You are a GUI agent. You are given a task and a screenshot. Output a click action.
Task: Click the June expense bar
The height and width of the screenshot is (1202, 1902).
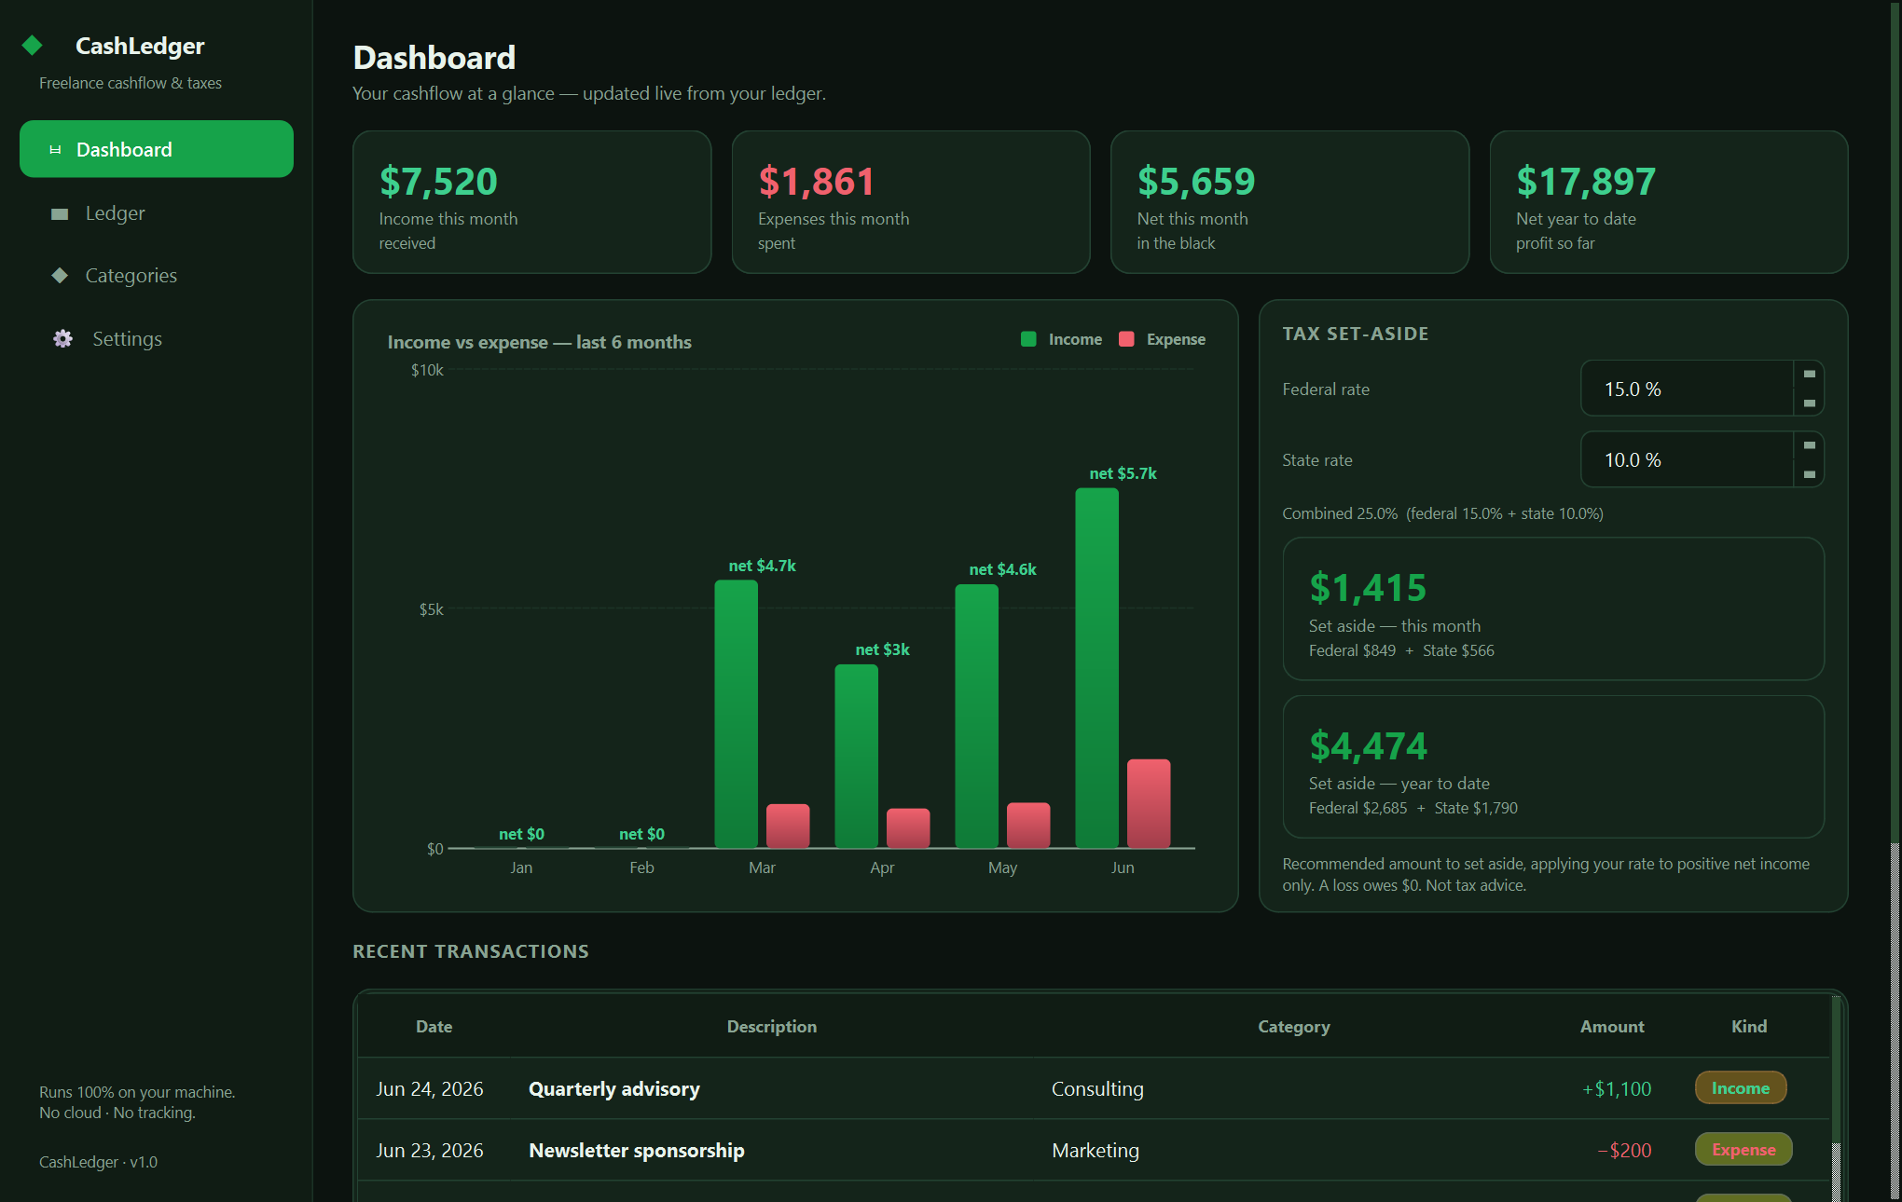(1149, 803)
